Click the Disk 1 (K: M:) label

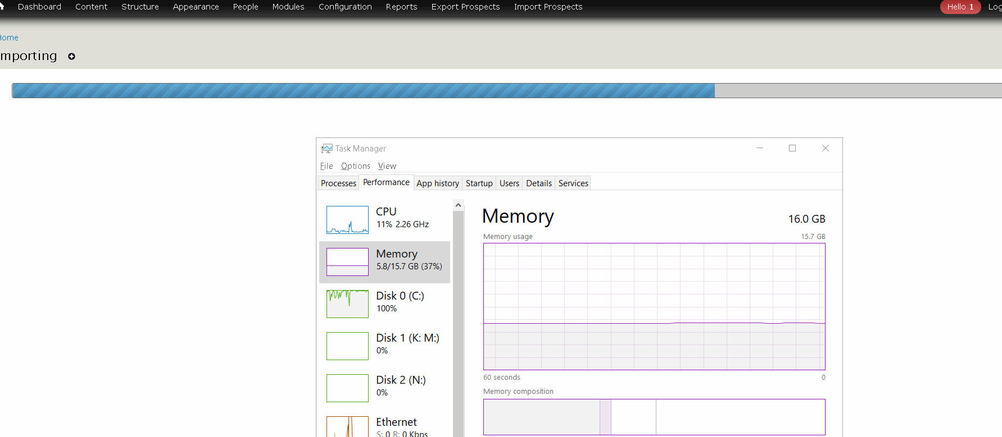tap(407, 338)
